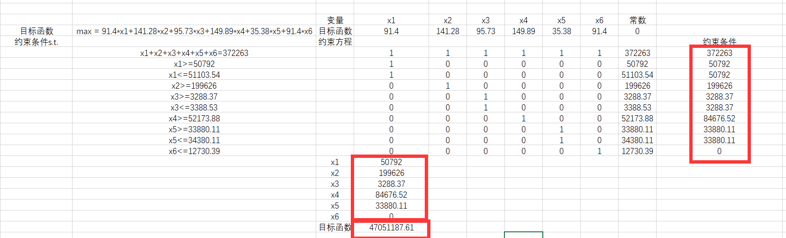The width and height of the screenshot is (786, 238).
Task: Click the 1 under x6 in the x6<=12730.39 row
Action: [600, 151]
